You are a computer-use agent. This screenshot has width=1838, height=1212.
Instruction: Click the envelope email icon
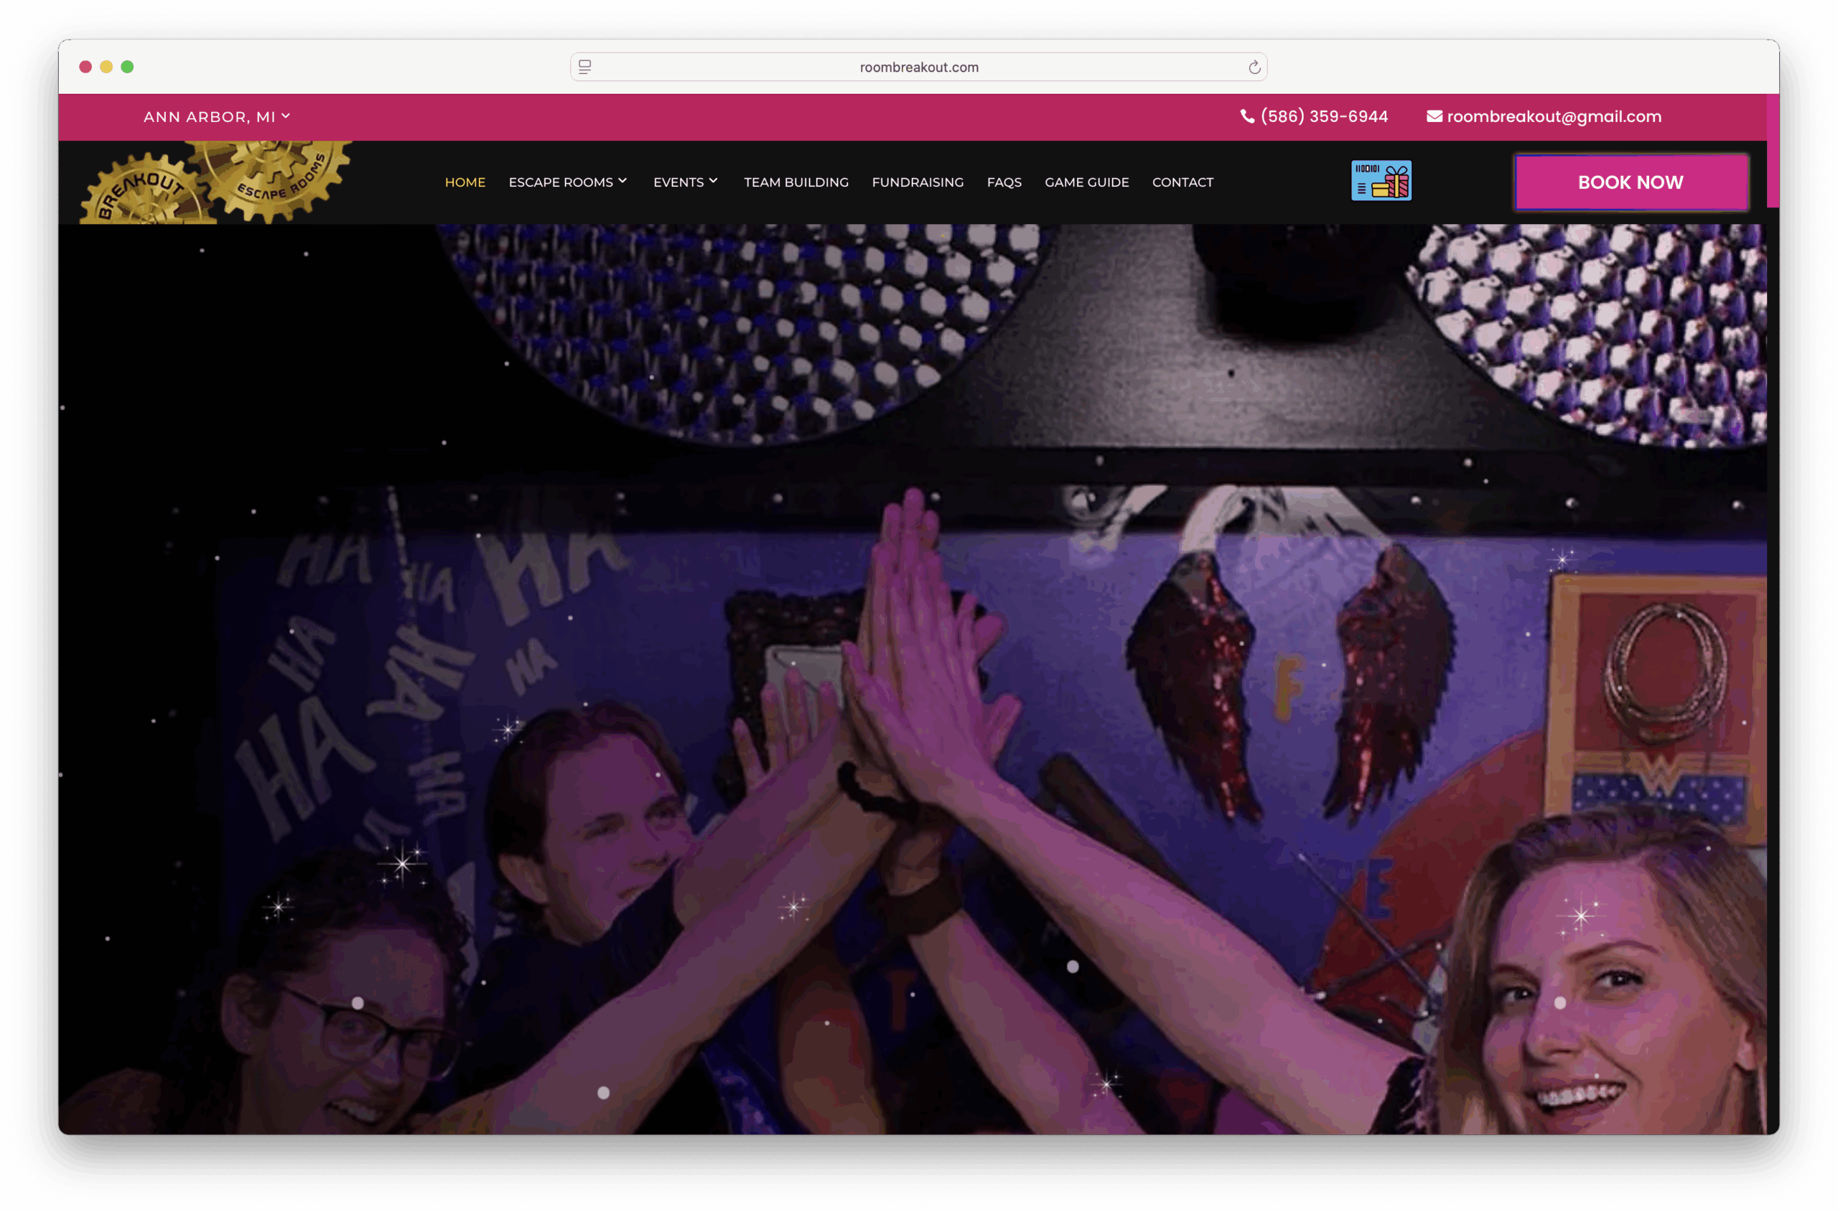[1434, 116]
